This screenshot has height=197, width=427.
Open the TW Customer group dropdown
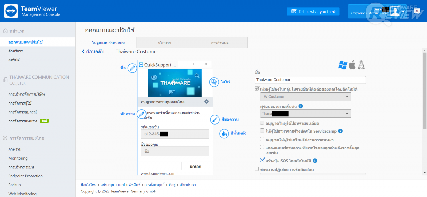point(306,96)
